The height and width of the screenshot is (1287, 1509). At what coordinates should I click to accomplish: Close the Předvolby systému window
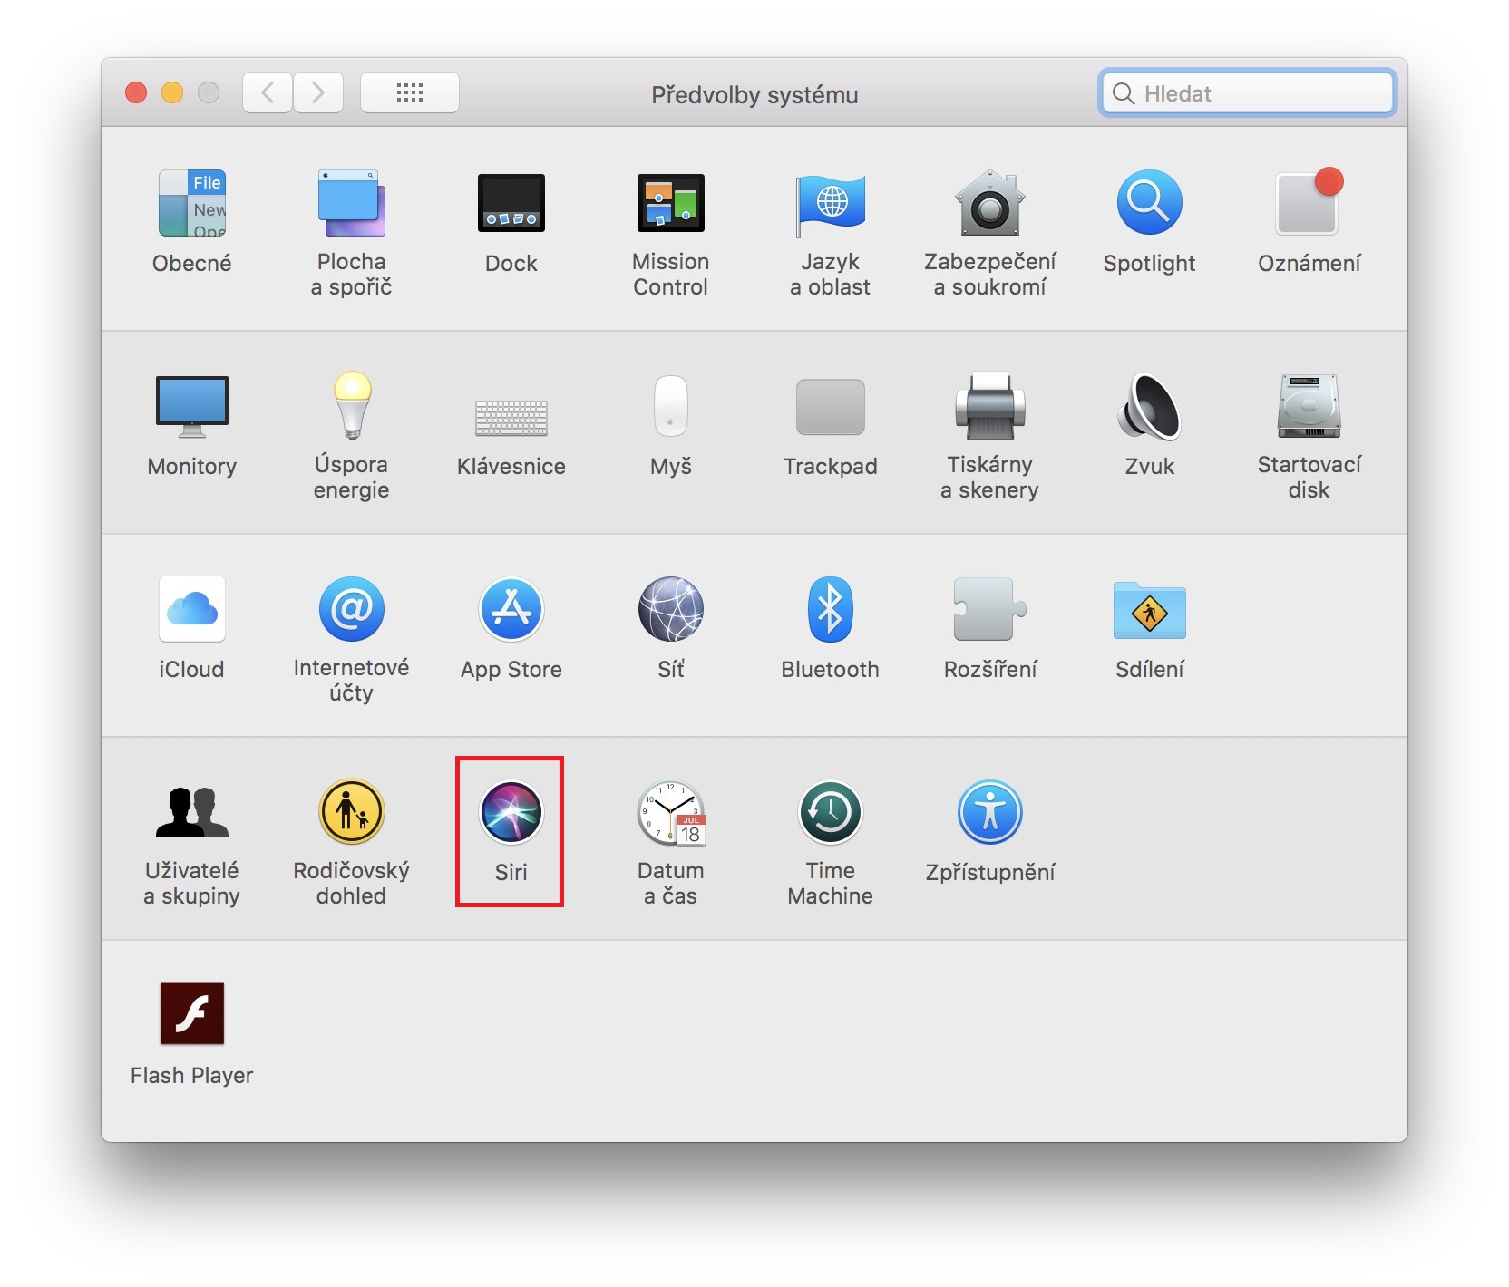click(136, 92)
